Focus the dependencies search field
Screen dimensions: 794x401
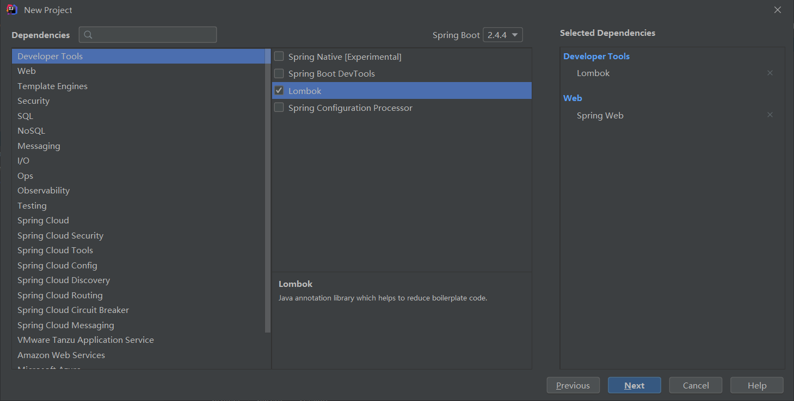point(153,35)
